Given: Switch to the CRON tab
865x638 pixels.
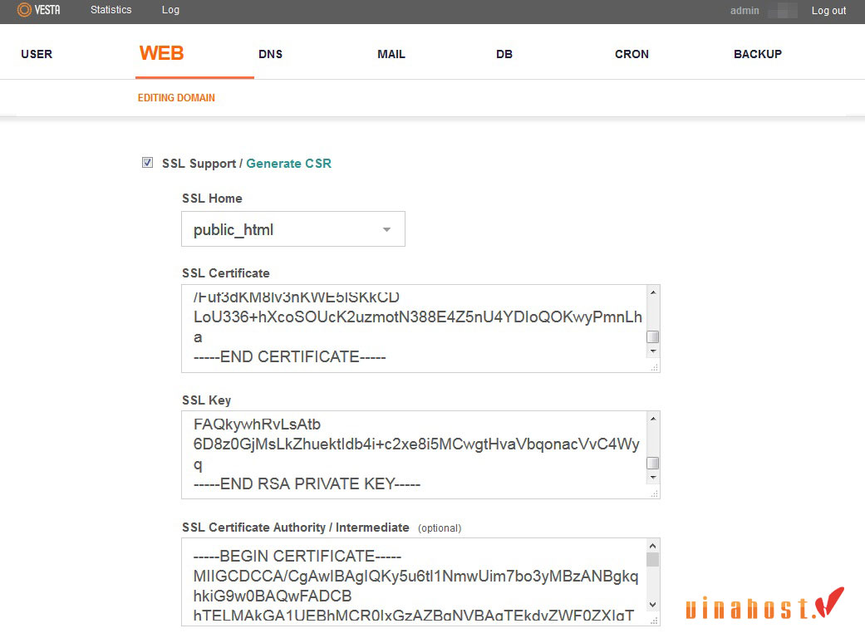Looking at the screenshot, I should coord(632,54).
